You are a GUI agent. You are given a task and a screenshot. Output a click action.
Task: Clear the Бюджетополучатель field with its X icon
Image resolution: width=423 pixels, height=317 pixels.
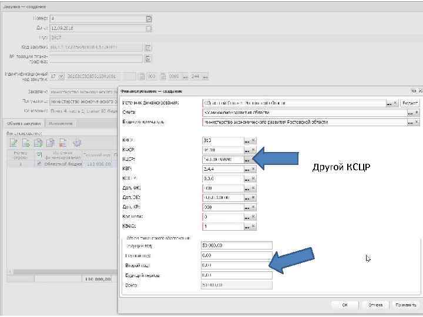[x=417, y=122]
